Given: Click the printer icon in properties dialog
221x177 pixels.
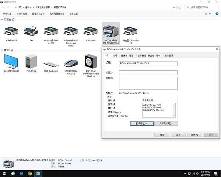Looking at the screenshot, I should (x=109, y=63).
